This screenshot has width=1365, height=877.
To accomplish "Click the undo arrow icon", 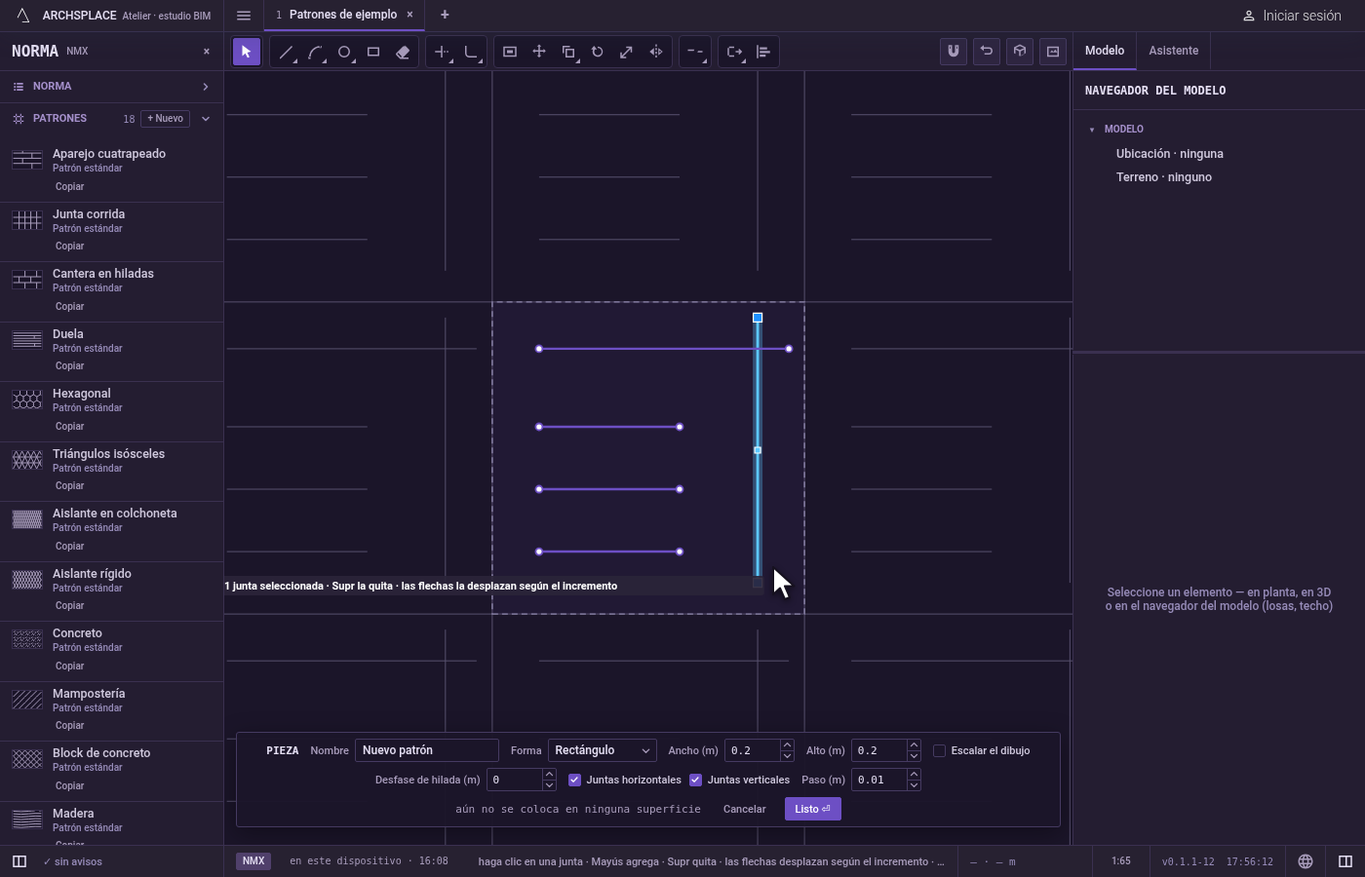I will pyautogui.click(x=987, y=52).
